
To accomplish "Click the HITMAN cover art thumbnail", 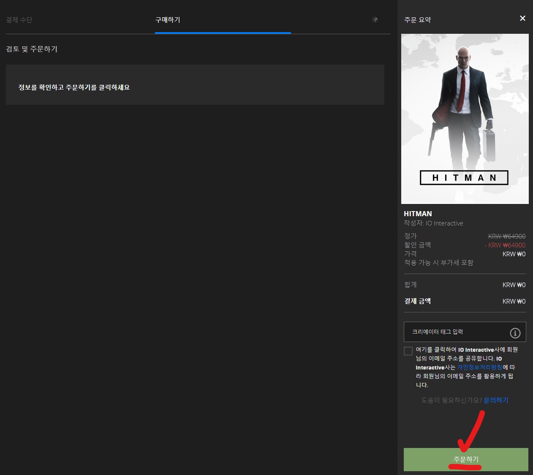I will click(x=465, y=119).
